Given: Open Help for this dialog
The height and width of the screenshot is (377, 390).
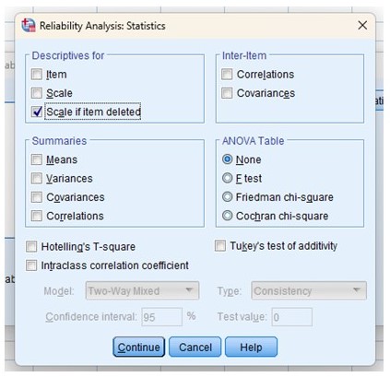Looking at the screenshot, I should pyautogui.click(x=251, y=348).
